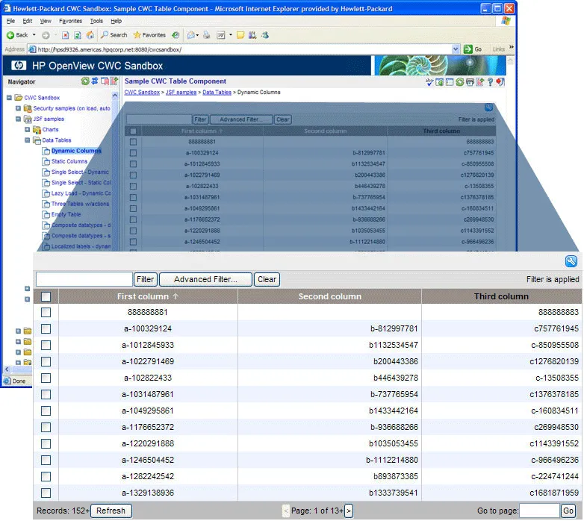The image size is (584, 521).
Task: Select Static Columns in Navigator tree
Action: [x=69, y=161]
